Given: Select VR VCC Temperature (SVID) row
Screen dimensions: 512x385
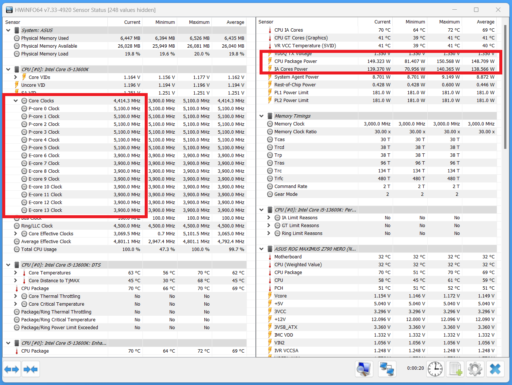Looking at the screenshot, I should tap(377, 46).
